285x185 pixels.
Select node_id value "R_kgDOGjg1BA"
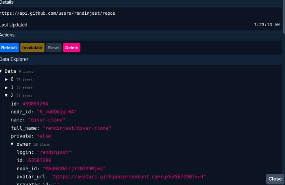click(x=57, y=112)
